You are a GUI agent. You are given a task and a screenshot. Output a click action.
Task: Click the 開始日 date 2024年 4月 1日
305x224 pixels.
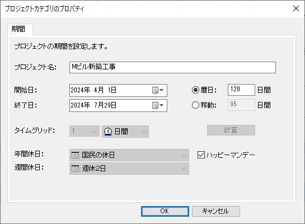(93, 90)
